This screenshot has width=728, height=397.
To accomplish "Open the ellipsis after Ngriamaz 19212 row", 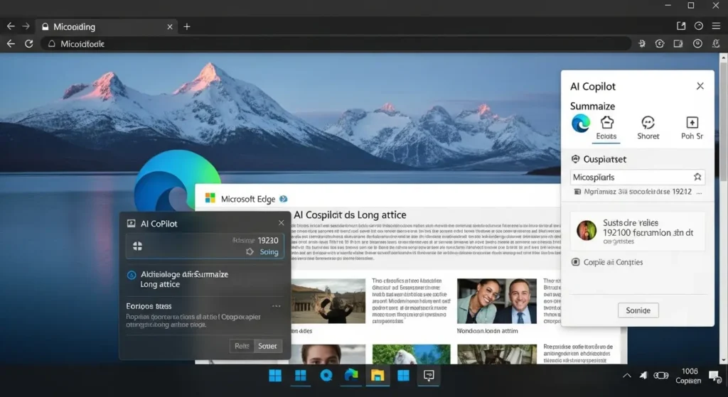I will [x=700, y=192].
